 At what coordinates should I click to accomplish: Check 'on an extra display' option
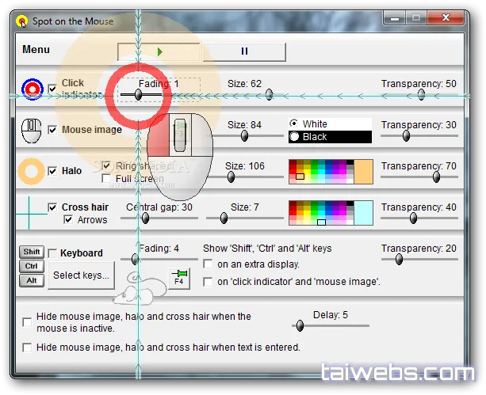click(x=208, y=264)
